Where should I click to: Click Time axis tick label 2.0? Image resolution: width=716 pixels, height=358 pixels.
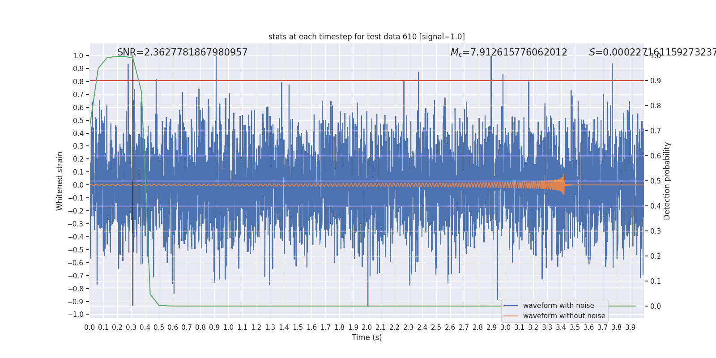tap(367, 328)
